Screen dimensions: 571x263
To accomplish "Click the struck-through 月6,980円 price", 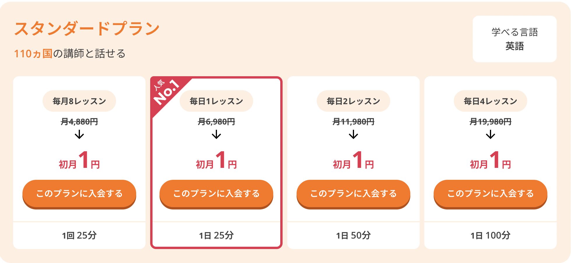I will 216,122.
